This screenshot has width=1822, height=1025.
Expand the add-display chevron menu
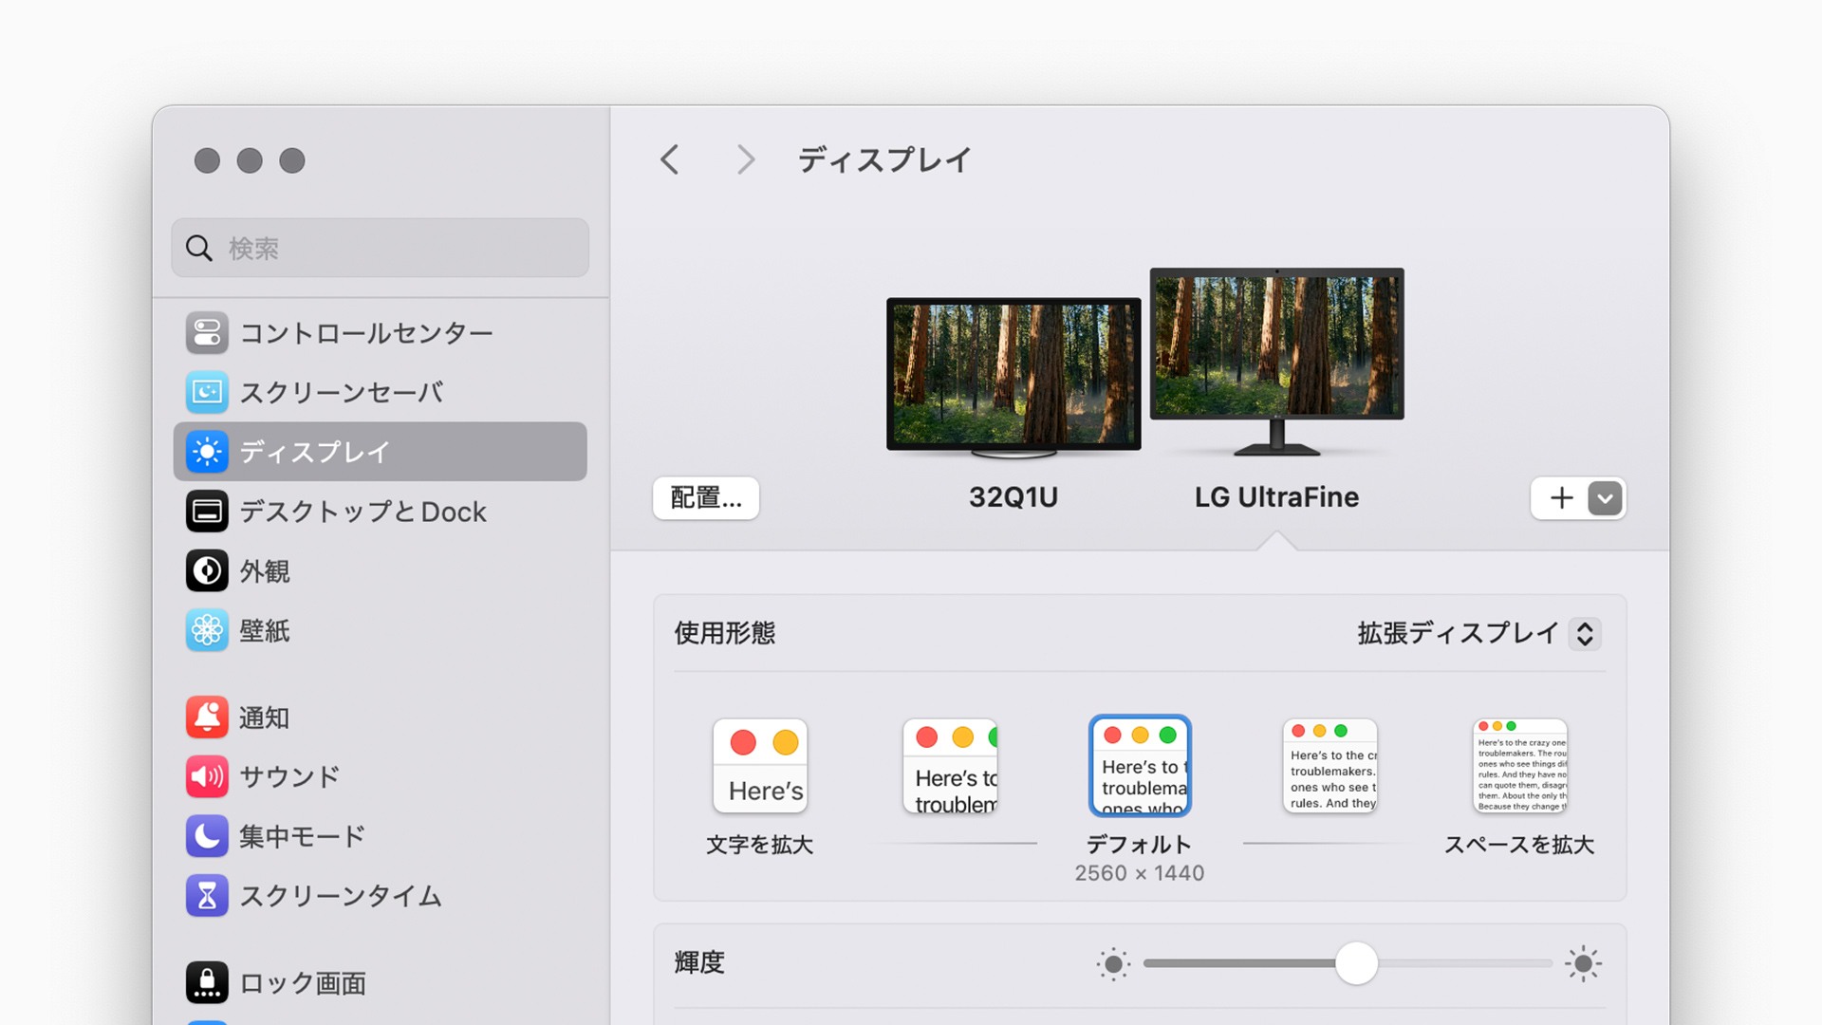pyautogui.click(x=1604, y=498)
